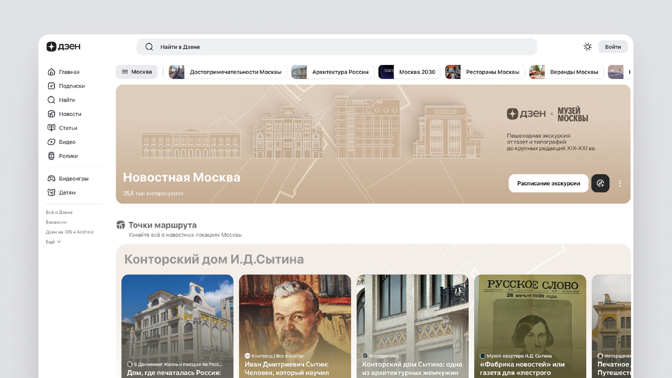
Task: Click 'Музей-квартира И.Д. Сытина' channel name
Action: click(x=519, y=356)
